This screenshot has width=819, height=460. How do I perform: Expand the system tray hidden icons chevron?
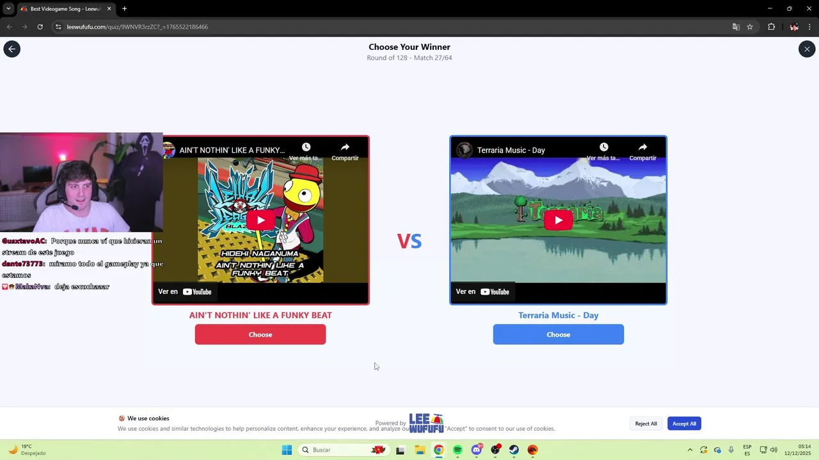click(690, 450)
